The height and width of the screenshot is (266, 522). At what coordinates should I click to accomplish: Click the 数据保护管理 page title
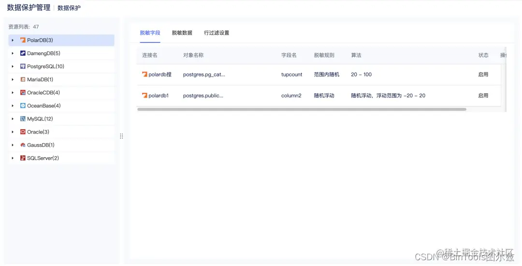tap(29, 7)
